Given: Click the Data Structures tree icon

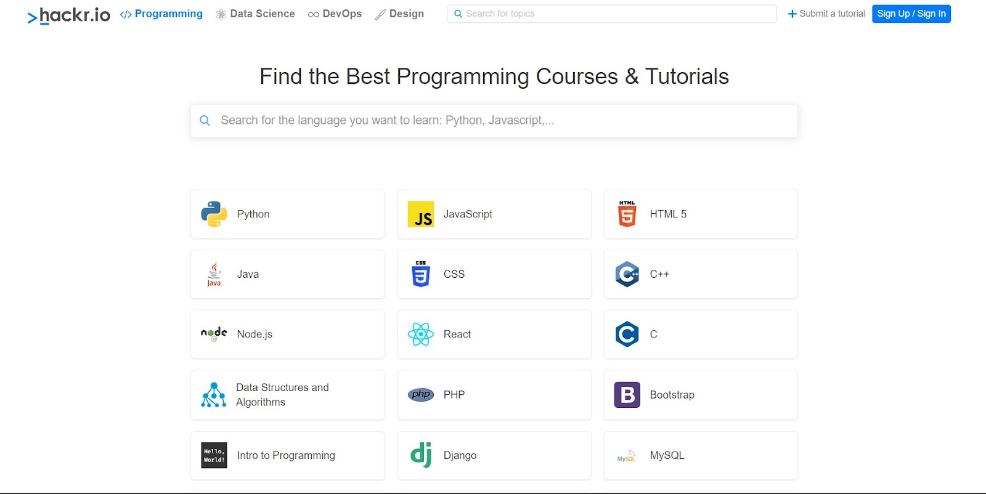Looking at the screenshot, I should coord(214,395).
